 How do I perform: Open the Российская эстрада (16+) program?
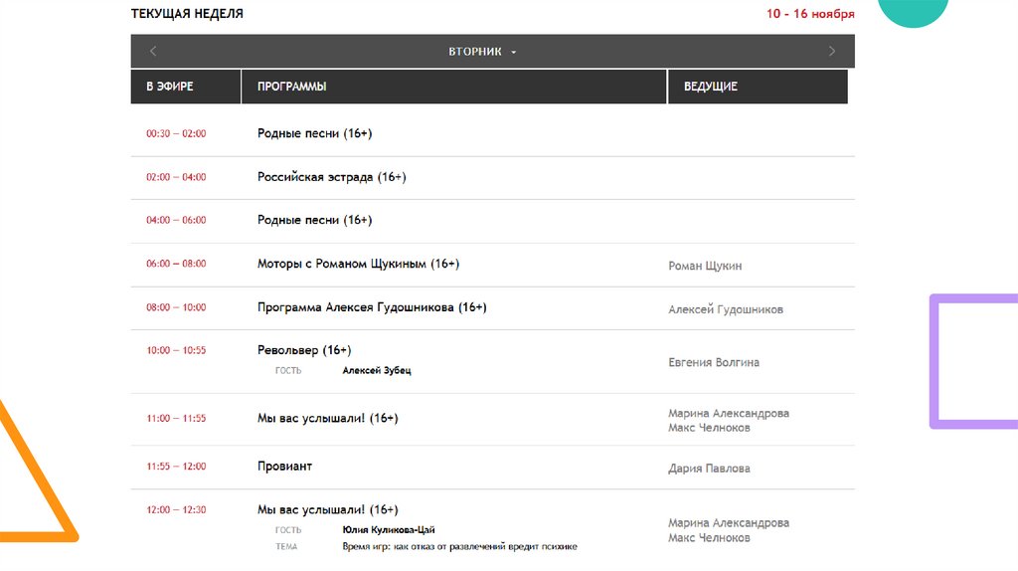coord(331,177)
